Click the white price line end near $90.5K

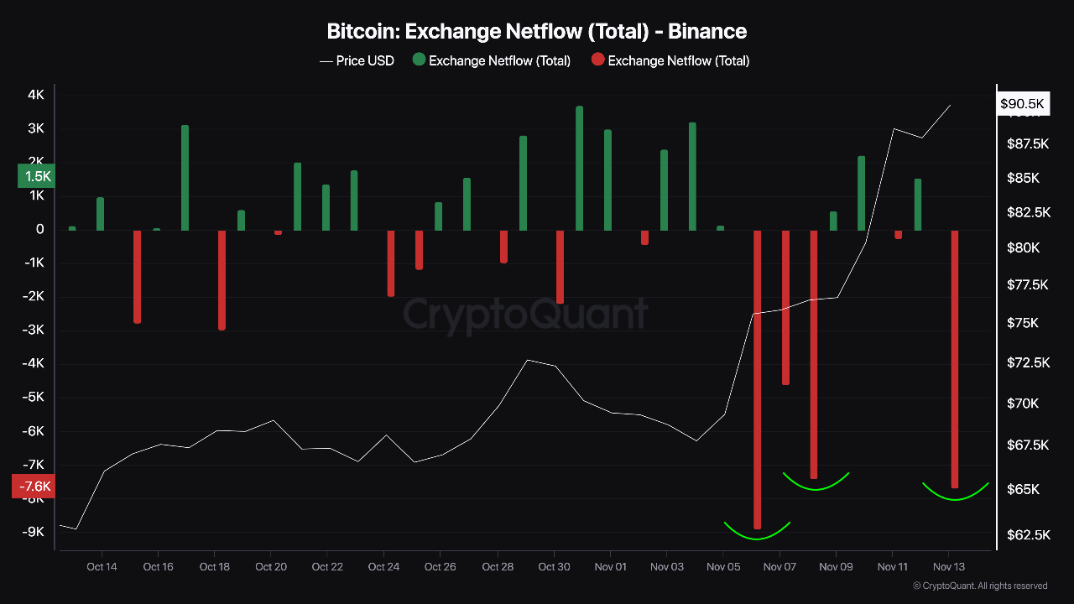[x=950, y=106]
